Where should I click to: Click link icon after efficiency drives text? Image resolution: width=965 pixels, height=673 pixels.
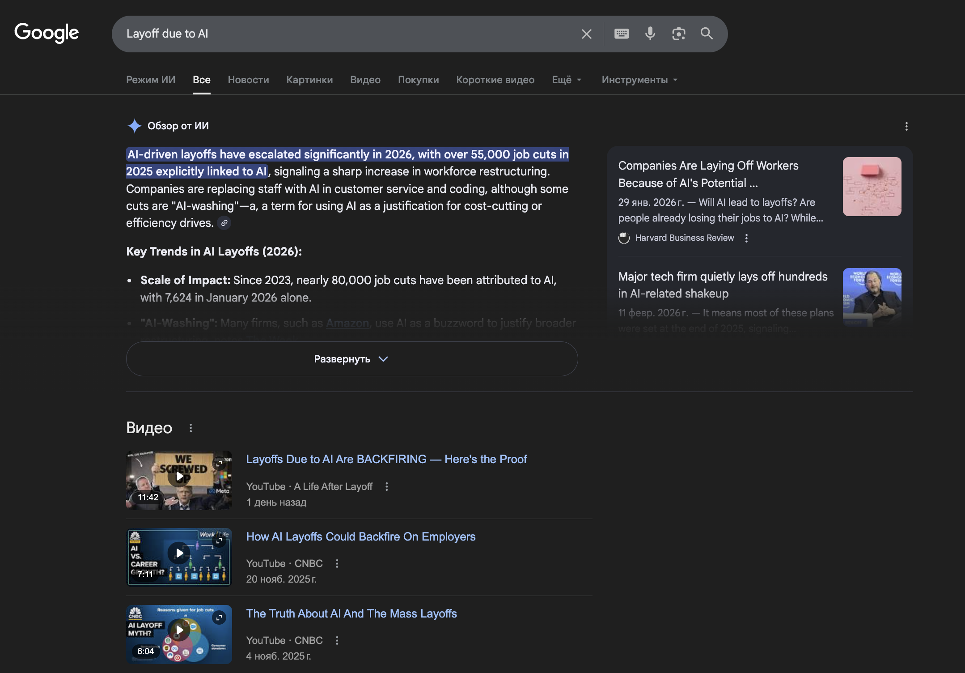224,223
